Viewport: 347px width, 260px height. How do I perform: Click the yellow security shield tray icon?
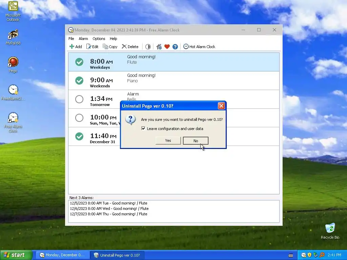pyautogui.click(x=309, y=255)
